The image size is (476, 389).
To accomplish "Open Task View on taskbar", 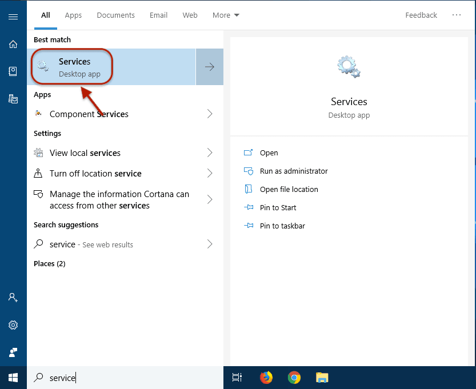I will click(237, 378).
